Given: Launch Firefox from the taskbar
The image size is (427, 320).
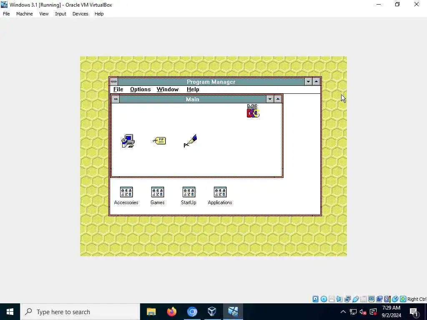Looking at the screenshot, I should (x=171, y=312).
